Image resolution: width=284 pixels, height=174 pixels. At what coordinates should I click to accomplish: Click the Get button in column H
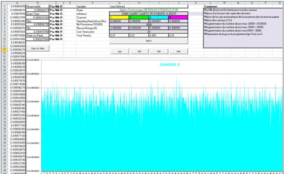click(139, 51)
